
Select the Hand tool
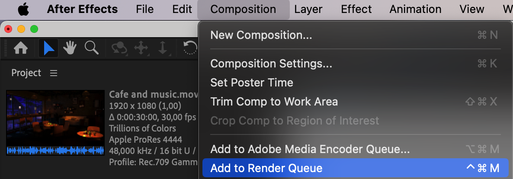tap(70, 48)
